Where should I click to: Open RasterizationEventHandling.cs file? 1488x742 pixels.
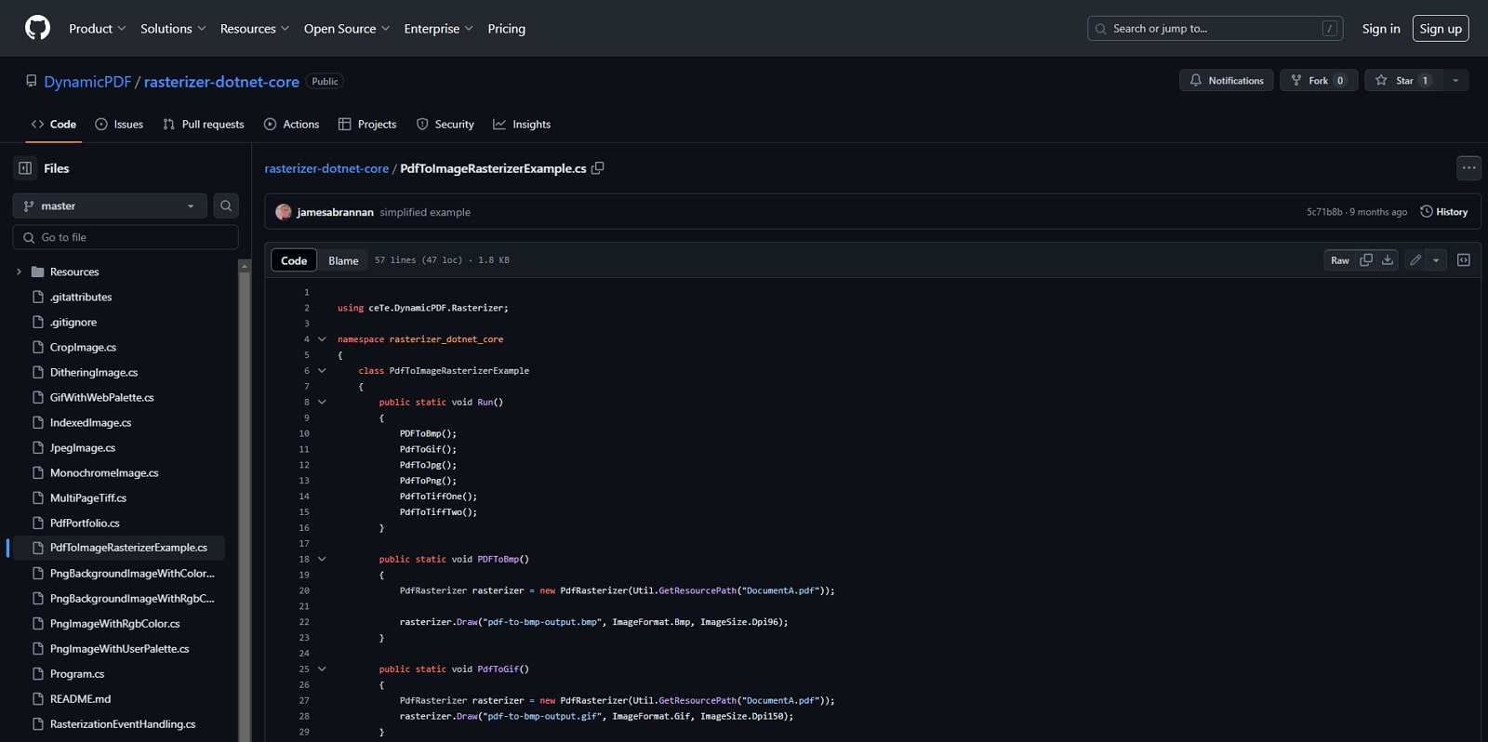(123, 723)
